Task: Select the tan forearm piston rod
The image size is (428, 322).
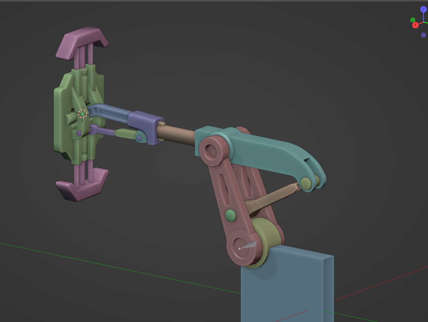Action: [x=176, y=134]
